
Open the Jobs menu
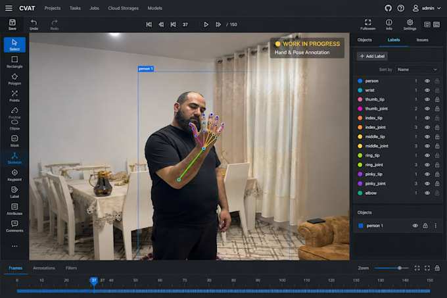point(95,8)
